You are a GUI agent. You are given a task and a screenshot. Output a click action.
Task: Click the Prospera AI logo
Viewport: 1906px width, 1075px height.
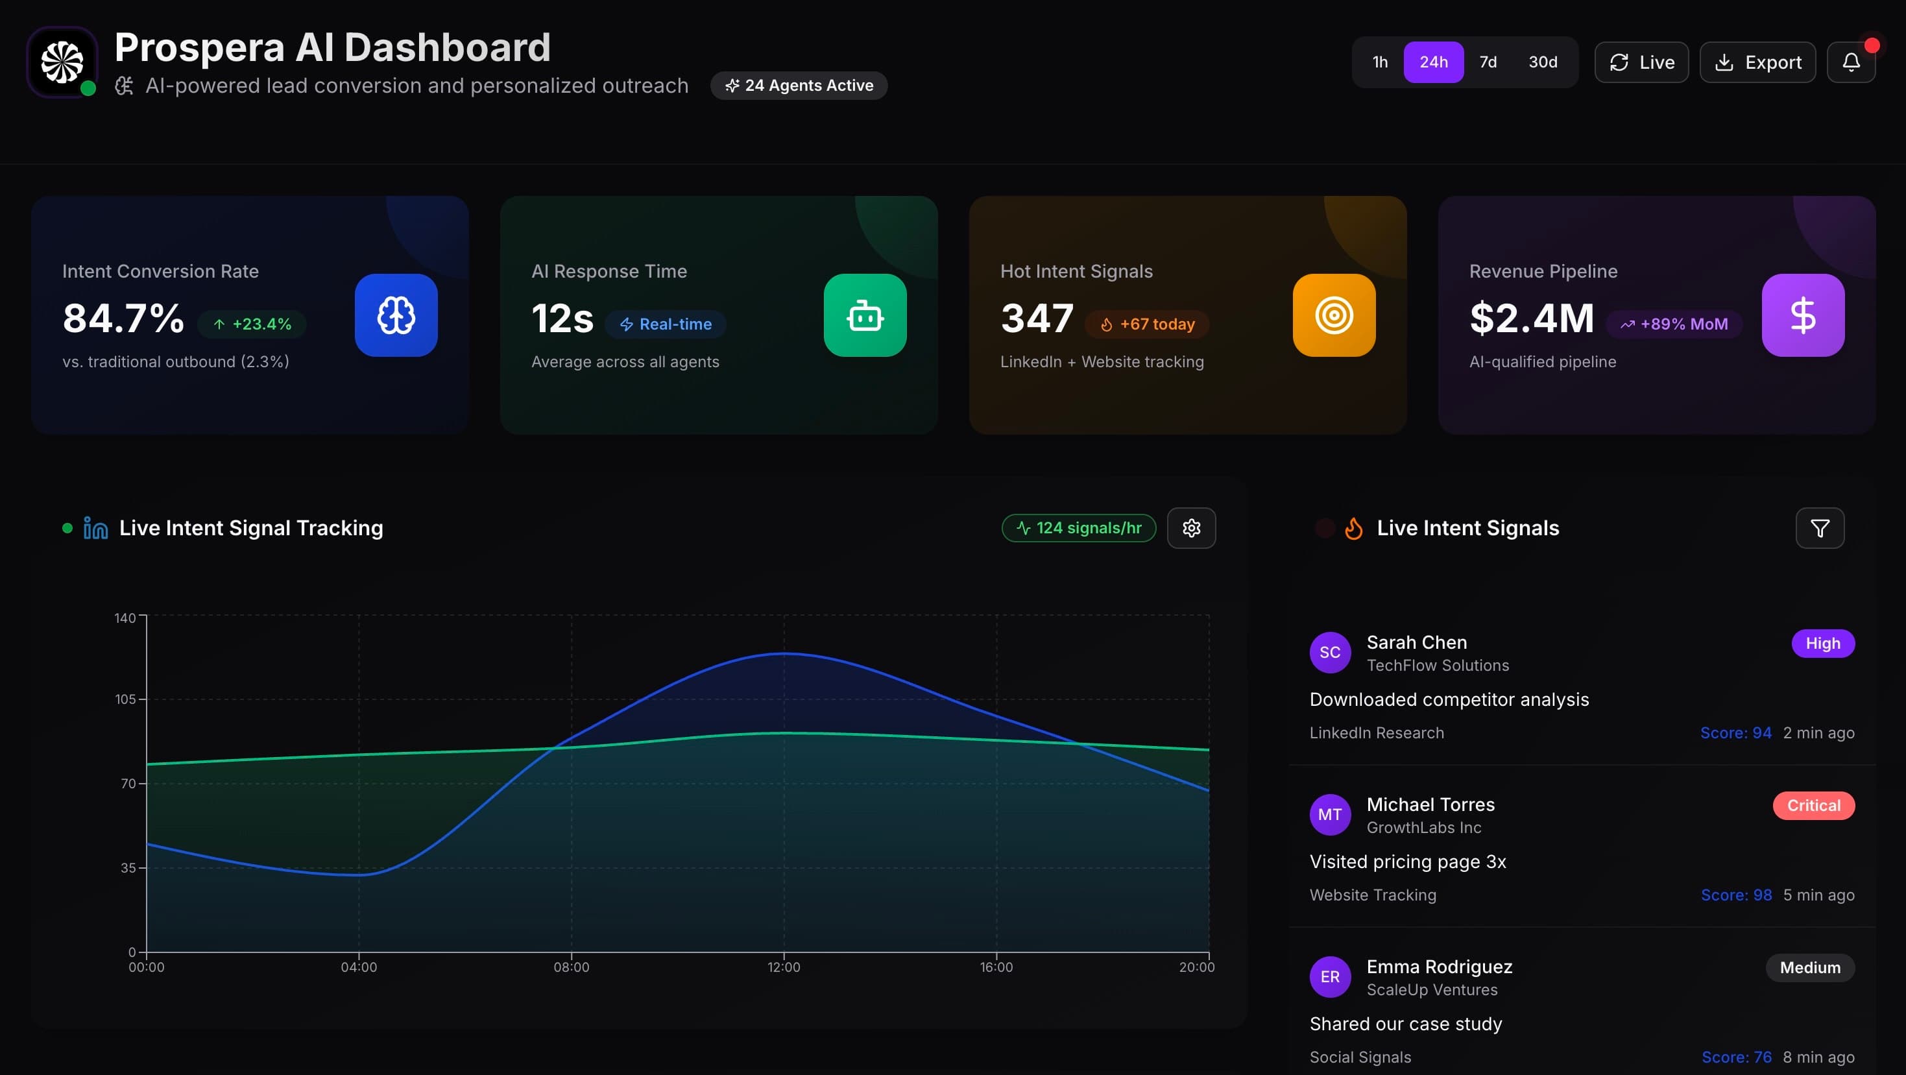click(x=62, y=62)
